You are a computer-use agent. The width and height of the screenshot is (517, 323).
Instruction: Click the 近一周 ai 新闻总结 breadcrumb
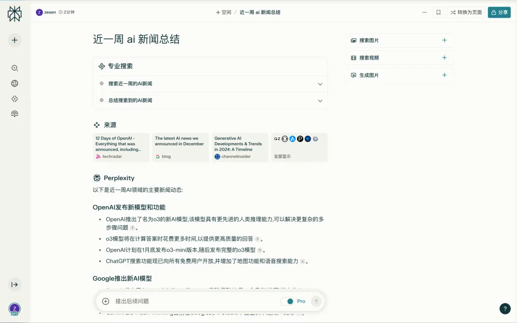[260, 12]
